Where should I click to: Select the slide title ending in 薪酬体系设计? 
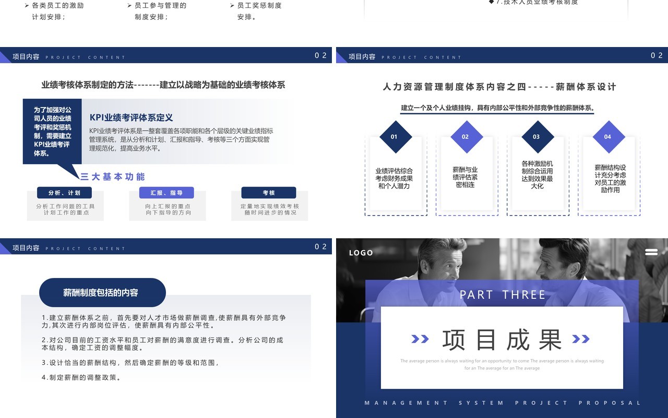[x=499, y=87]
